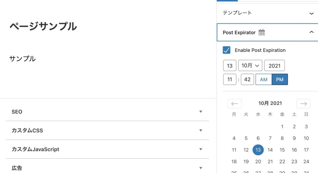Expand the カスタムJavaScript section

click(201, 149)
